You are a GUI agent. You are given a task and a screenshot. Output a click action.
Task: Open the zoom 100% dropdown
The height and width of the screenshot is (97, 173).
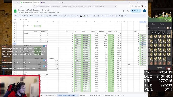click(x=33, y=16)
